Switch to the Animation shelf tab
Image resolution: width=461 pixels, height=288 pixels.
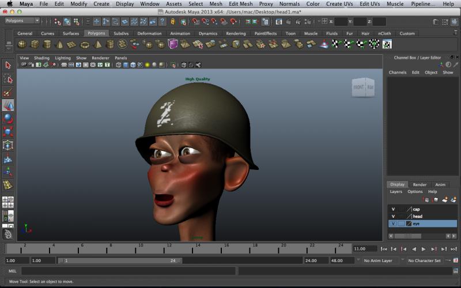click(x=180, y=33)
